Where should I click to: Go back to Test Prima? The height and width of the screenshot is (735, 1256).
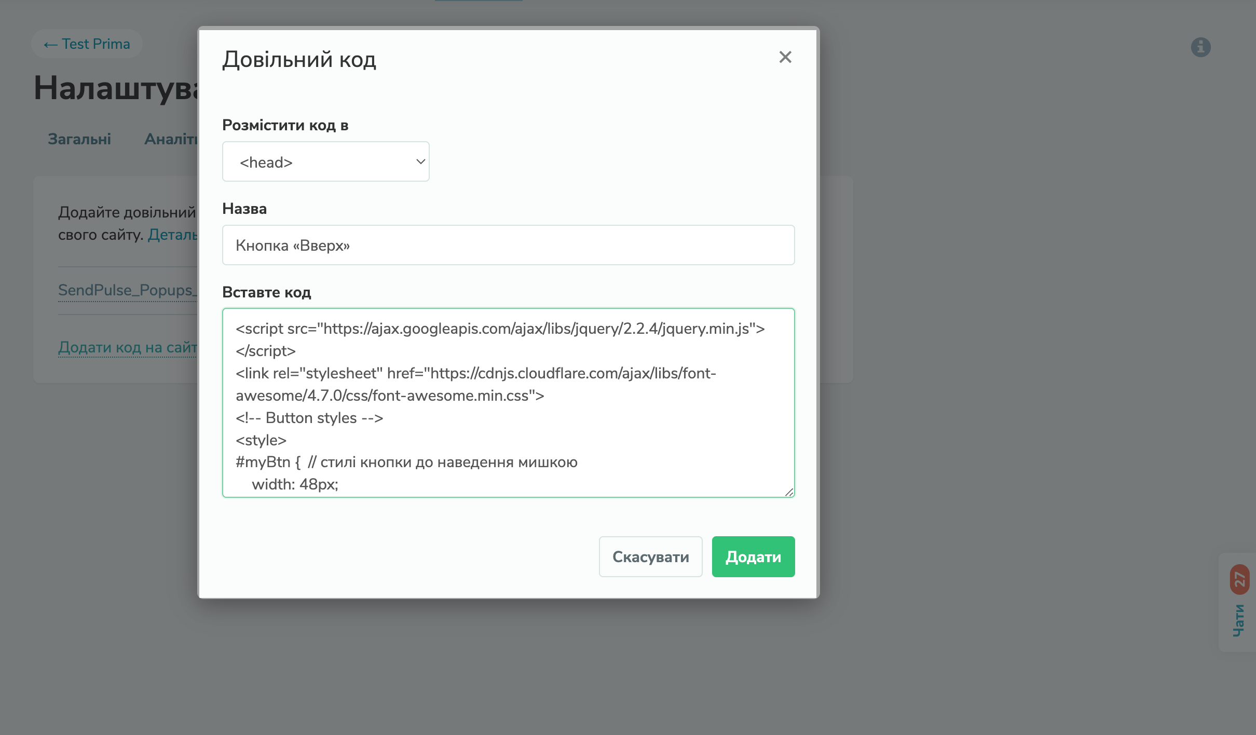[x=87, y=44]
